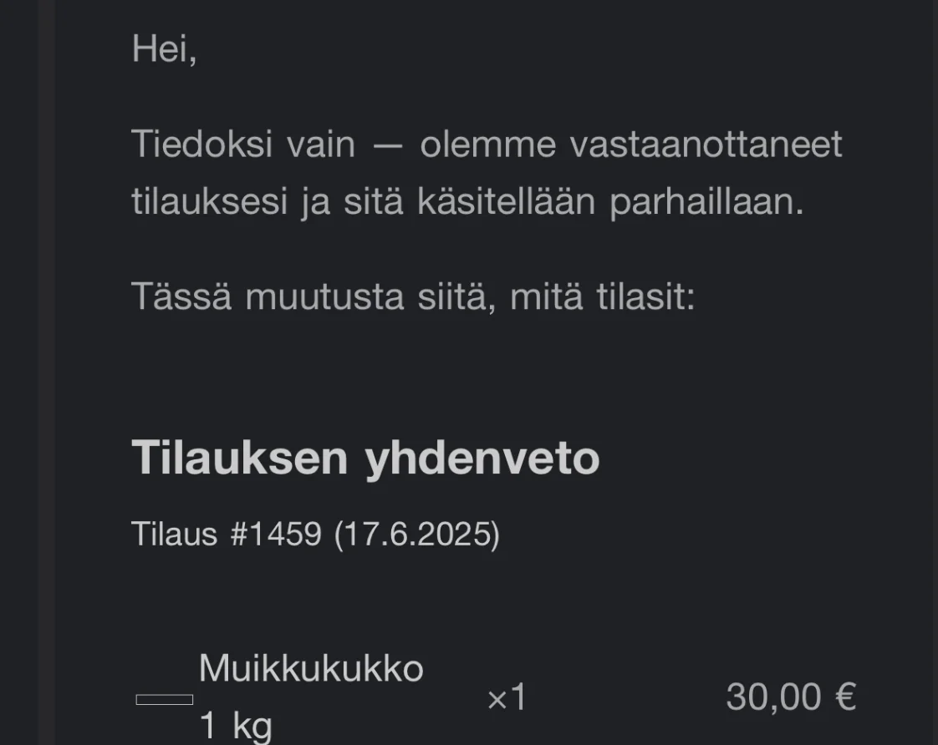Screen dimensions: 938x745
Task: Click the word 'siitä,' in the message
Action: [x=451, y=297]
